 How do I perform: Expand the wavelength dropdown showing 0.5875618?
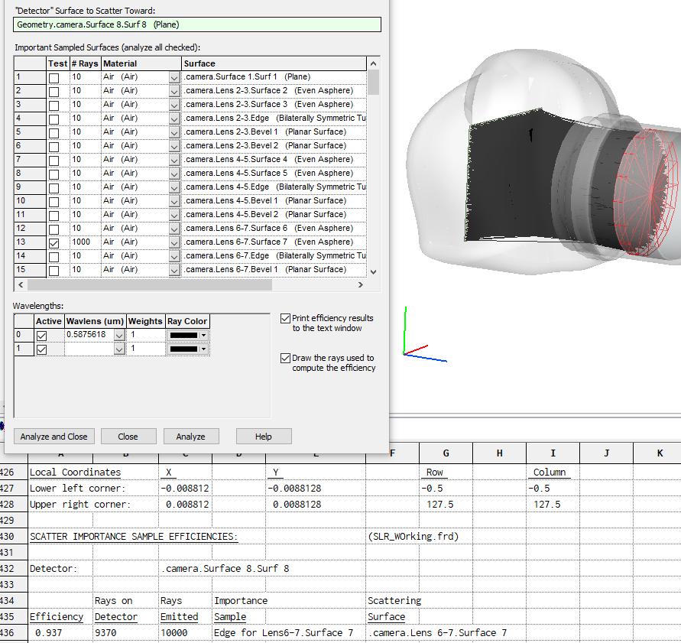coord(119,335)
